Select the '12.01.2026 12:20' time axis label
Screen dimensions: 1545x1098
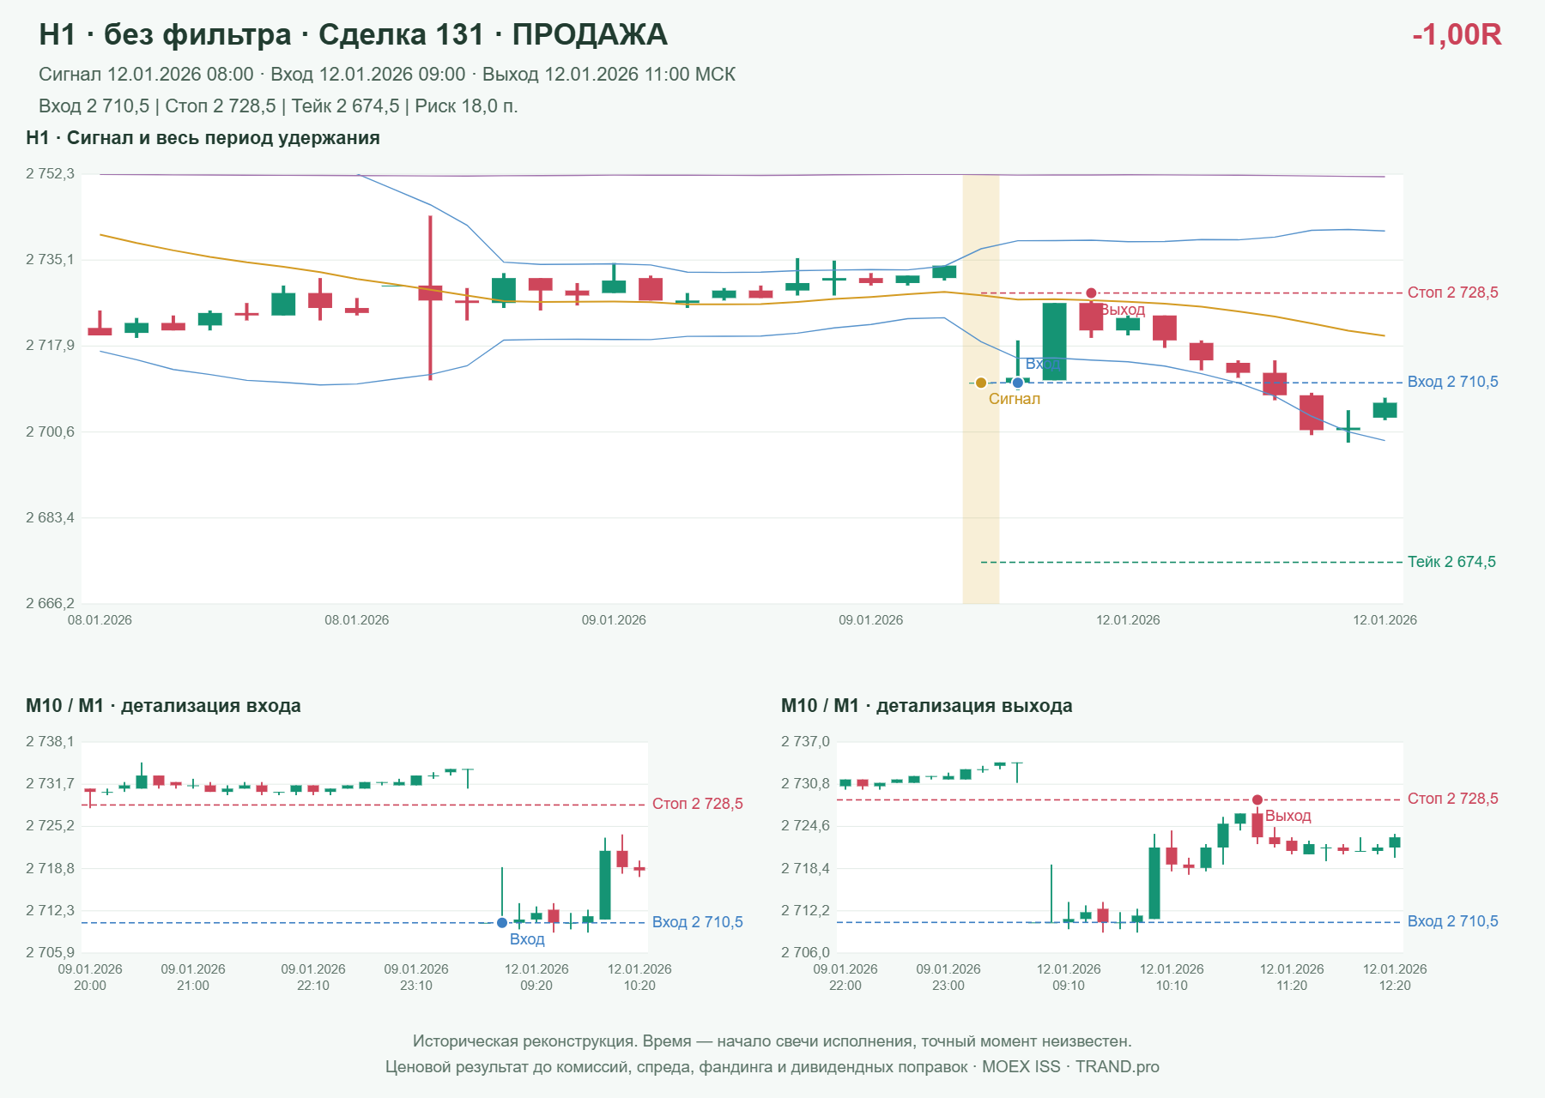1395,977
